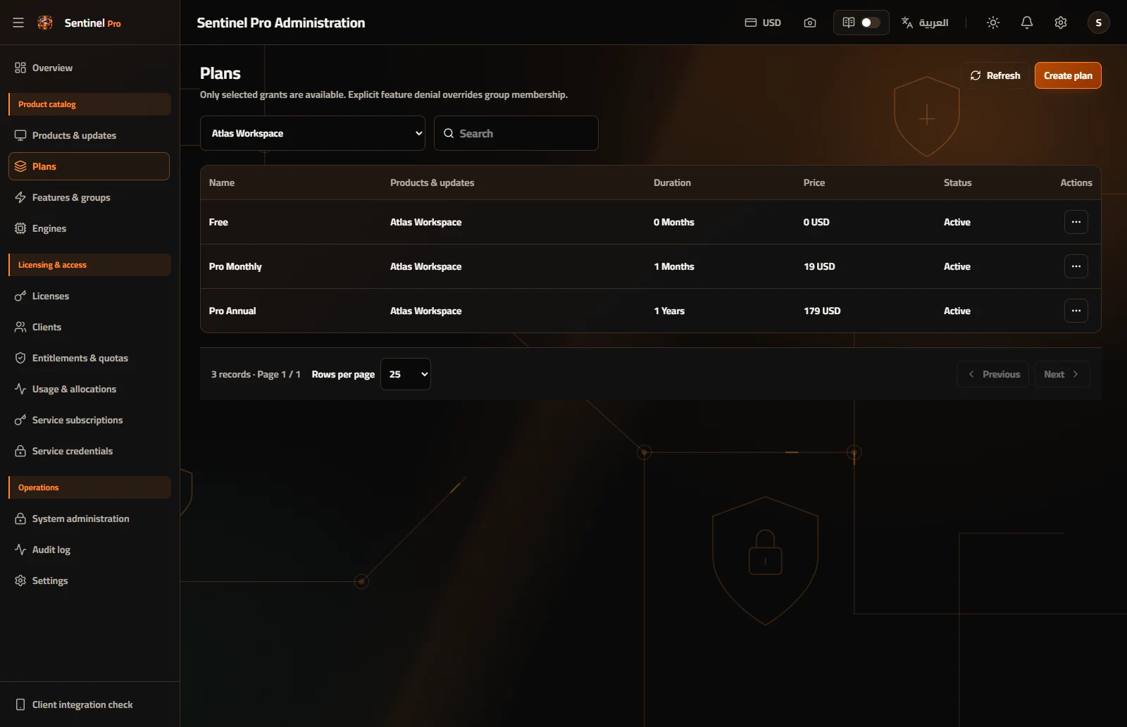Open notifications with the bell icon
The height and width of the screenshot is (727, 1127).
point(1027,23)
